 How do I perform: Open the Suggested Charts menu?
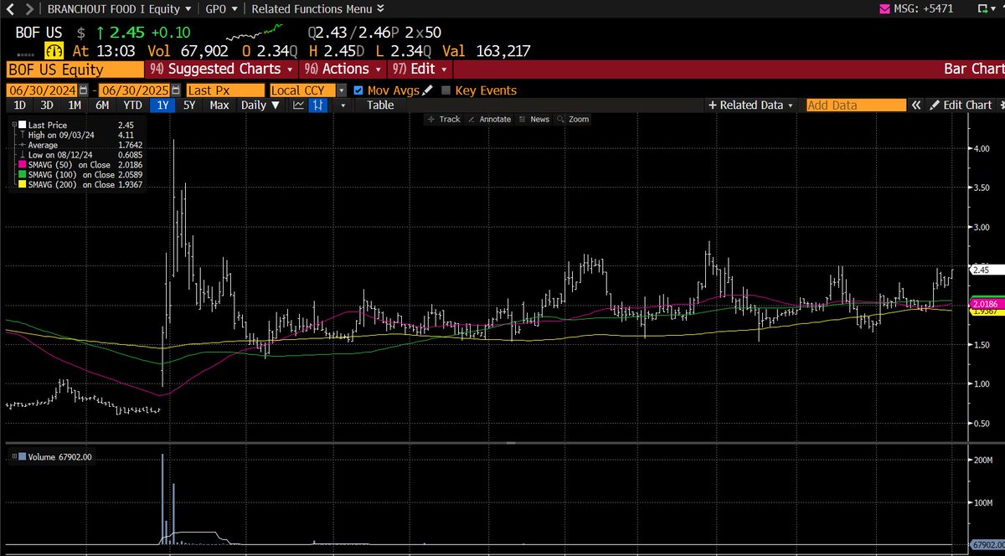tap(221, 69)
